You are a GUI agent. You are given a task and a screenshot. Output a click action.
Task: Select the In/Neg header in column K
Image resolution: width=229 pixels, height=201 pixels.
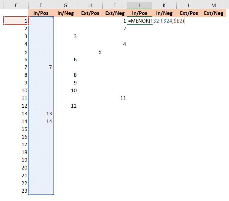(164, 13)
